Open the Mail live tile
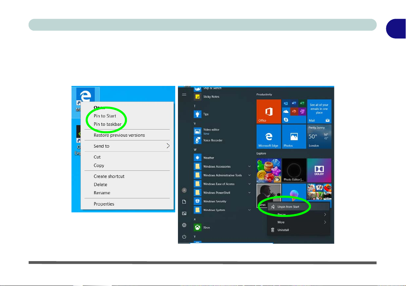 pos(319,111)
